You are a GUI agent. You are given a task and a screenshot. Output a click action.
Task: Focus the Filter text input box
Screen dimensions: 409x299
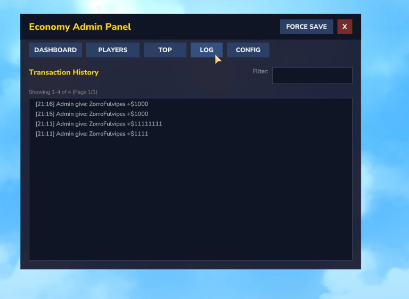coord(312,76)
